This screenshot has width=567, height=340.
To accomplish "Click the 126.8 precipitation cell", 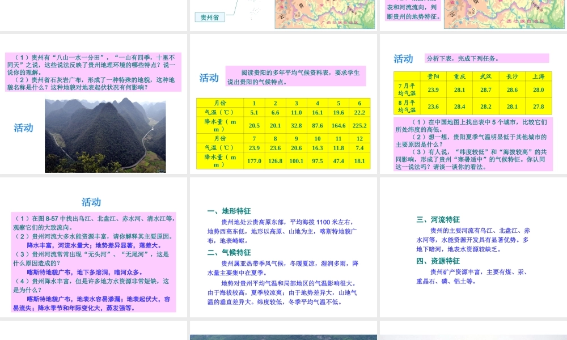I will (x=275, y=161).
